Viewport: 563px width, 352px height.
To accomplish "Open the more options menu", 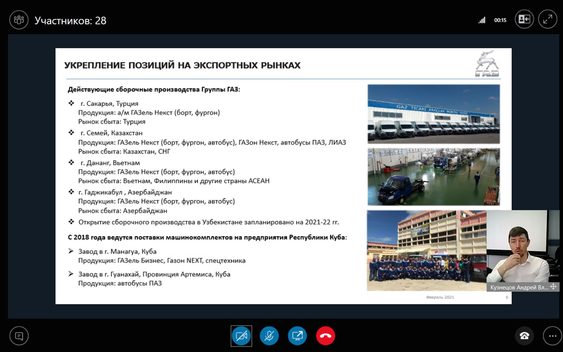I will 552,336.
